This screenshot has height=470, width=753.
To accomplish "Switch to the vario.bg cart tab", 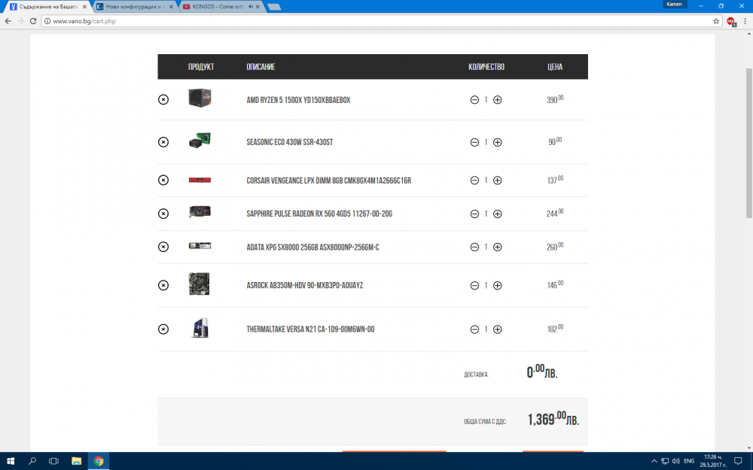I will [48, 7].
